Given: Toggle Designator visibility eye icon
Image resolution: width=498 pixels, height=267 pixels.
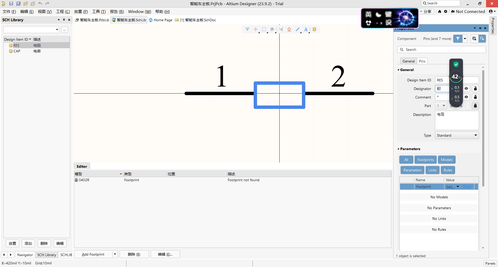Looking at the screenshot, I should [466, 89].
